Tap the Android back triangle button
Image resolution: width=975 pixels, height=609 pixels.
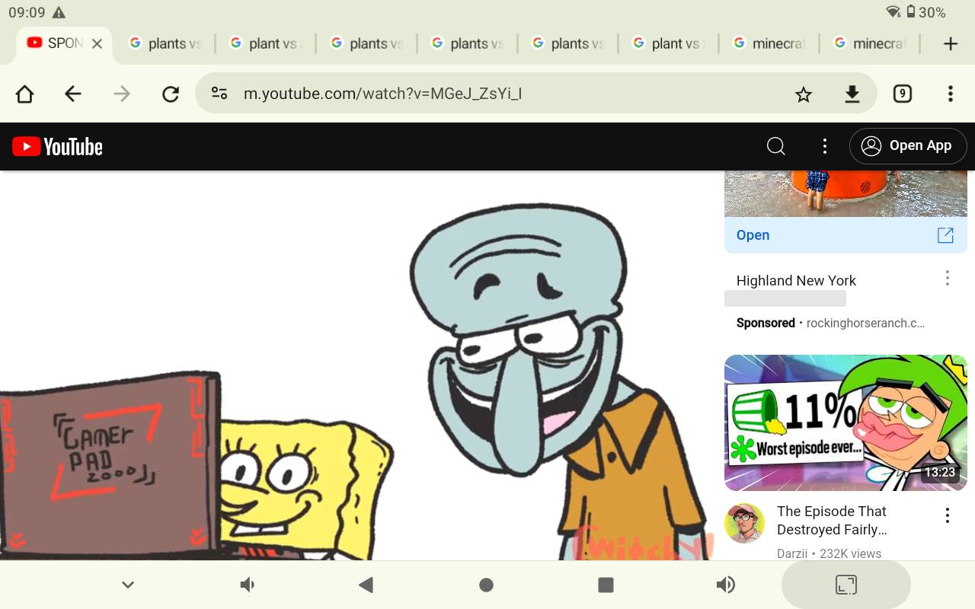(366, 585)
